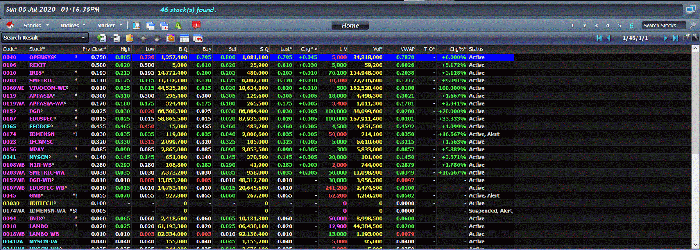
Task: Switch to workspace tab 1
Action: click(x=572, y=25)
